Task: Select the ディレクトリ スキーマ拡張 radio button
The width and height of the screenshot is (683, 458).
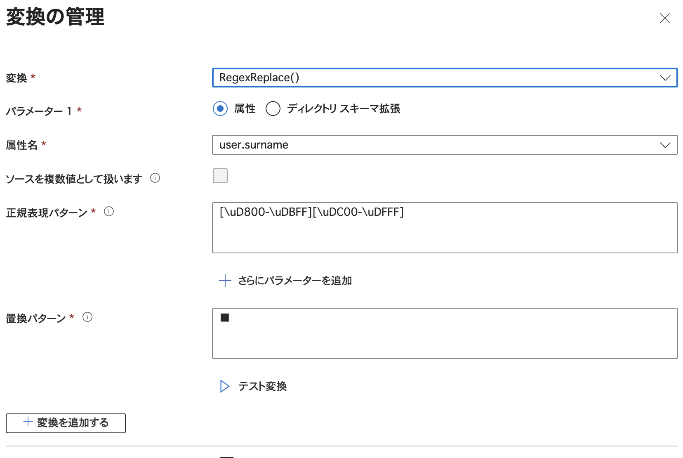Action: 273,109
